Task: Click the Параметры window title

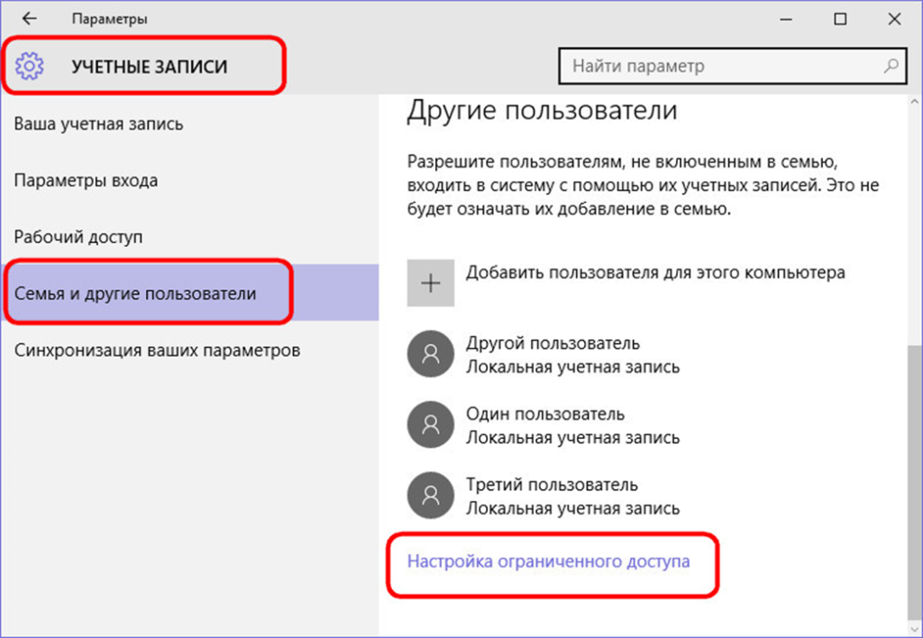Action: click(x=109, y=19)
